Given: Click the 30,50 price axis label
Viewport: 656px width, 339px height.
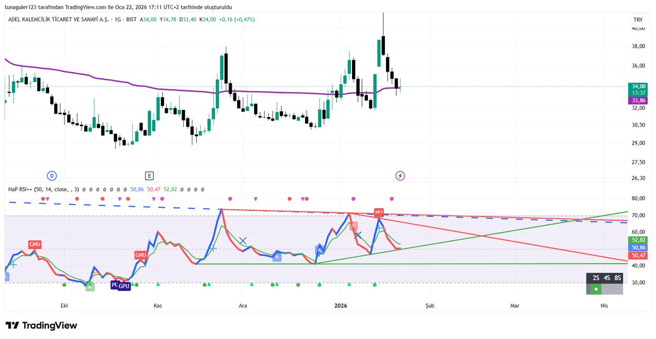Looking at the screenshot, I should [639, 125].
